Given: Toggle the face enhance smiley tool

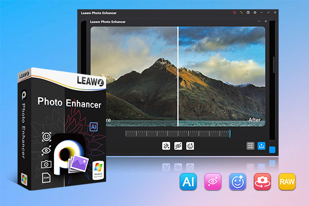Looking at the screenshot, I should click(x=190, y=146).
